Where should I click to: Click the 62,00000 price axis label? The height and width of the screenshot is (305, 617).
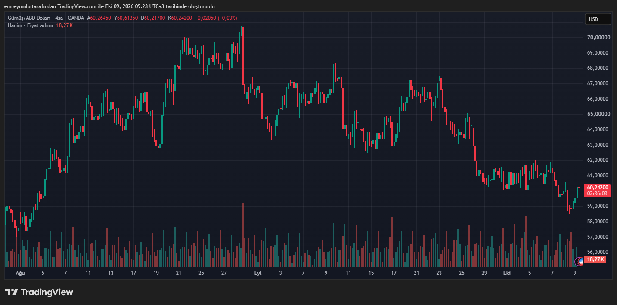599,160
